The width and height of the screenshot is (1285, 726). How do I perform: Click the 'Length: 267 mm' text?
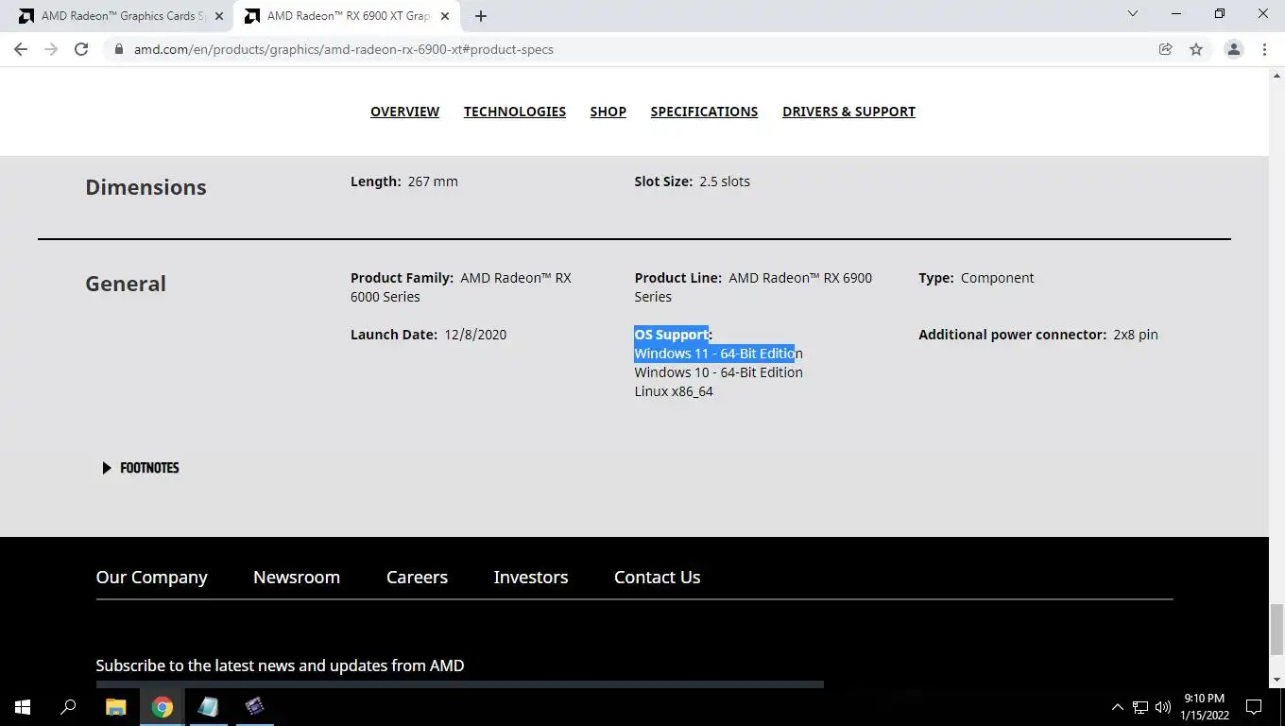(x=403, y=181)
